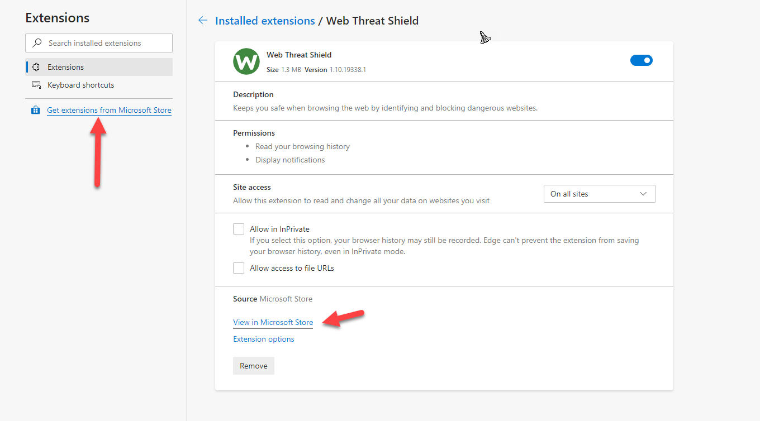
Task: Click the Keyboard shortcuts keyboard icon
Action: [x=36, y=85]
